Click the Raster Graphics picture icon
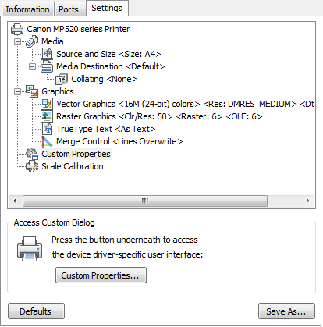This screenshot has width=323, height=327. (47, 116)
